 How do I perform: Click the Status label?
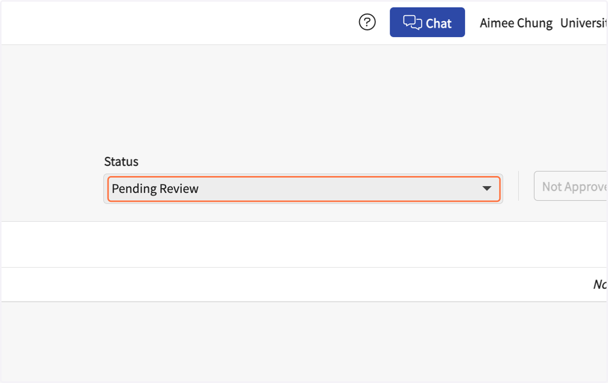pyautogui.click(x=121, y=162)
